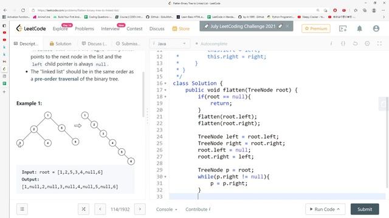Image resolution: width=389 pixels, height=218 pixels.
Task: Select the first YouTube tab in the sidebar
Action: (x=4, y=33)
